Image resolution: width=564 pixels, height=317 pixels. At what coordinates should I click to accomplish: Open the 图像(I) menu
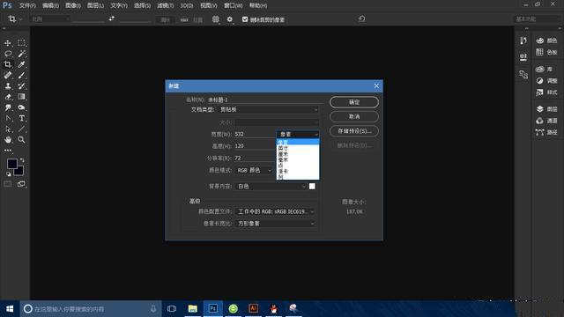[73, 6]
